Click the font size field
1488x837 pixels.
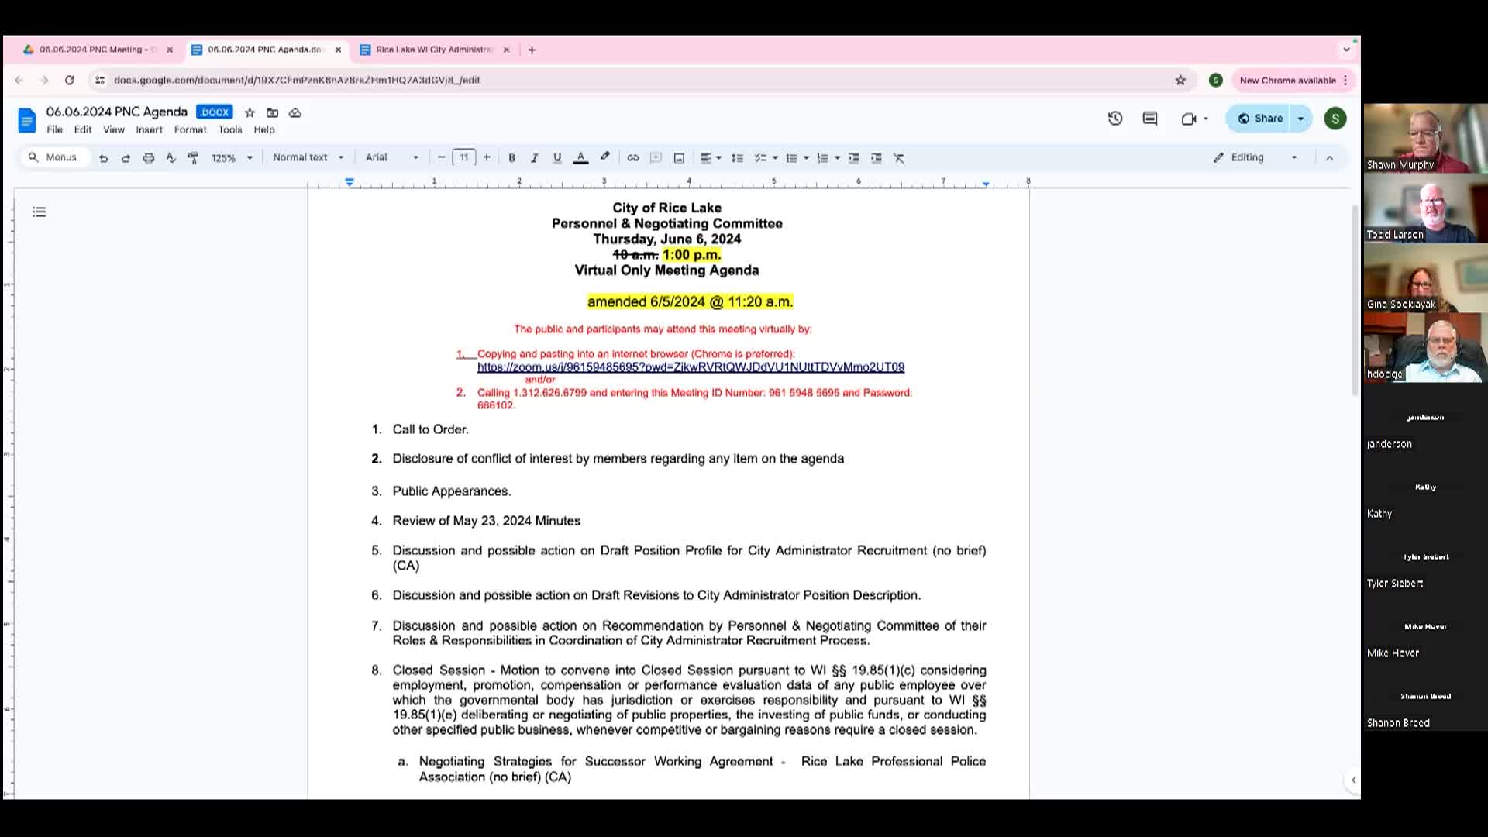464,157
